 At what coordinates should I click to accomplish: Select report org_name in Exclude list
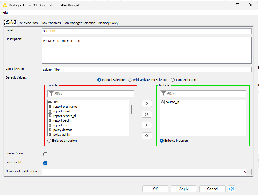pos(88,107)
